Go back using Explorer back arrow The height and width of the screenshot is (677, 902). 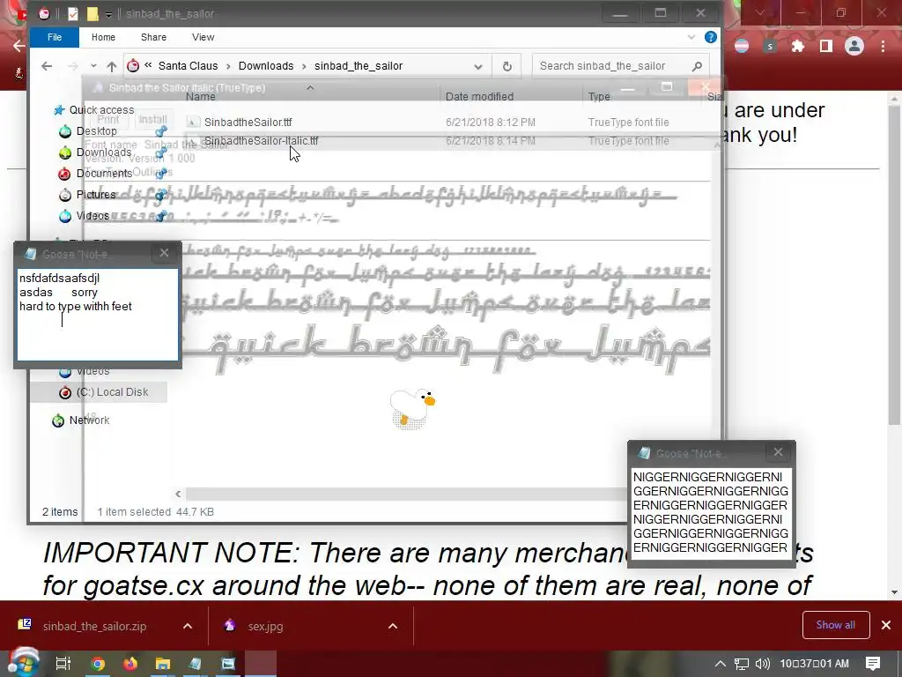click(47, 66)
